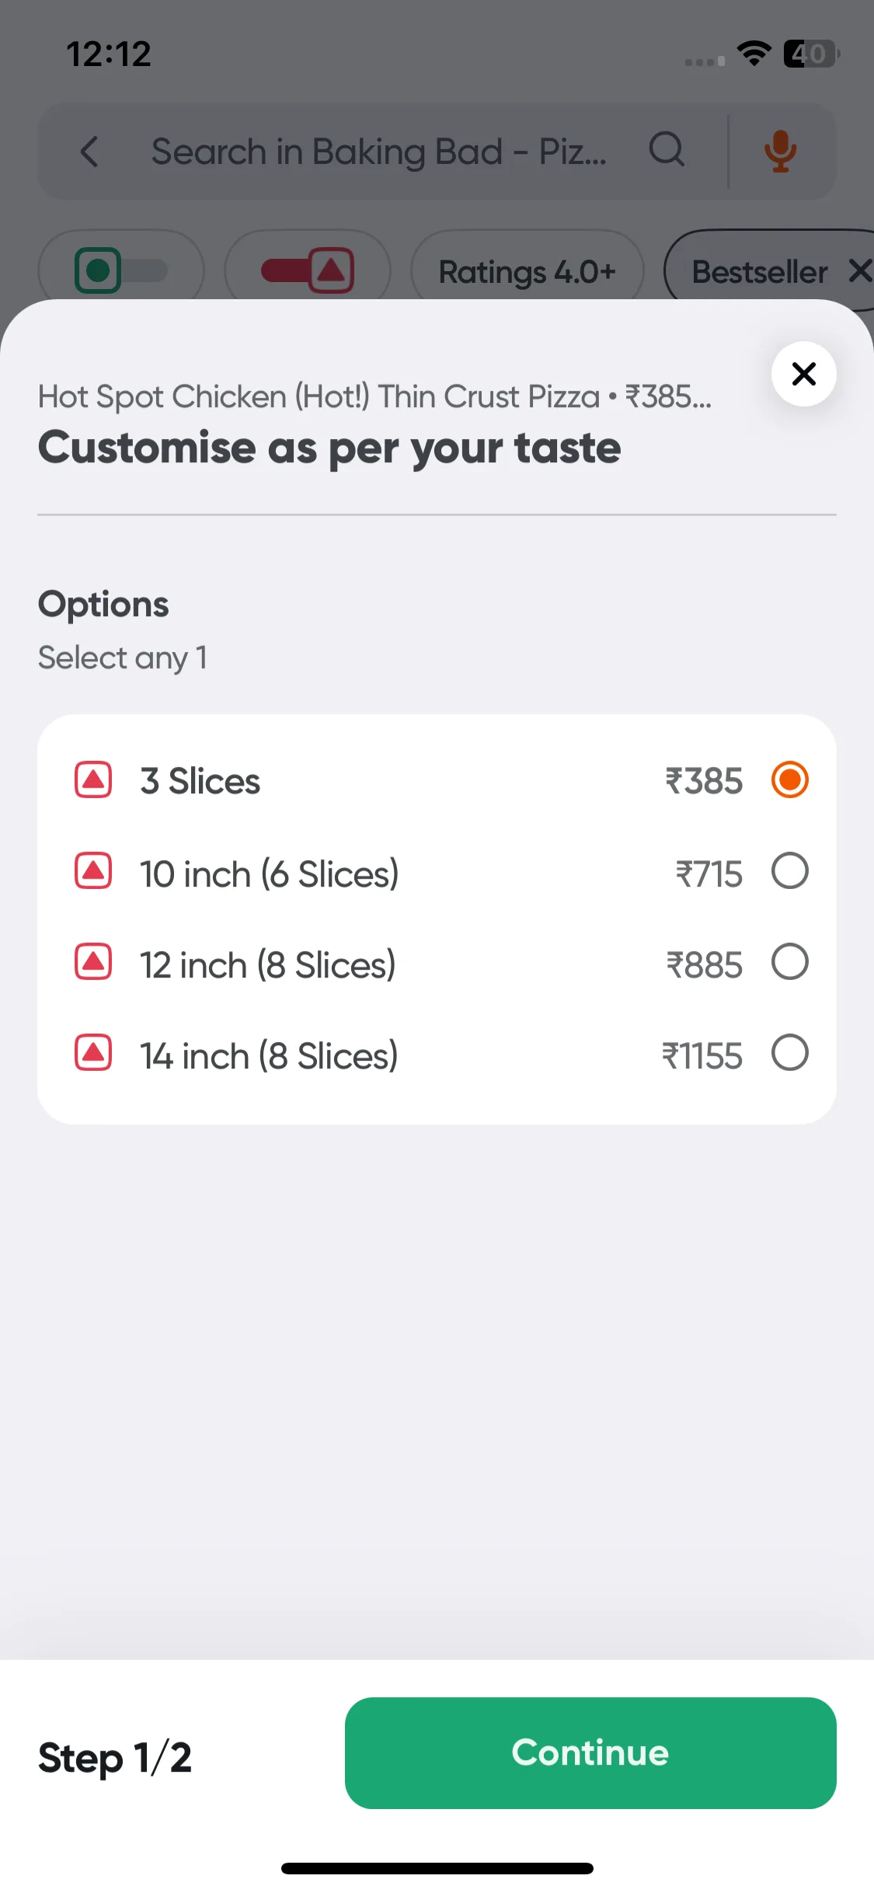Tap the back arrow in search bar
This screenshot has width=874, height=1893.
90,152
